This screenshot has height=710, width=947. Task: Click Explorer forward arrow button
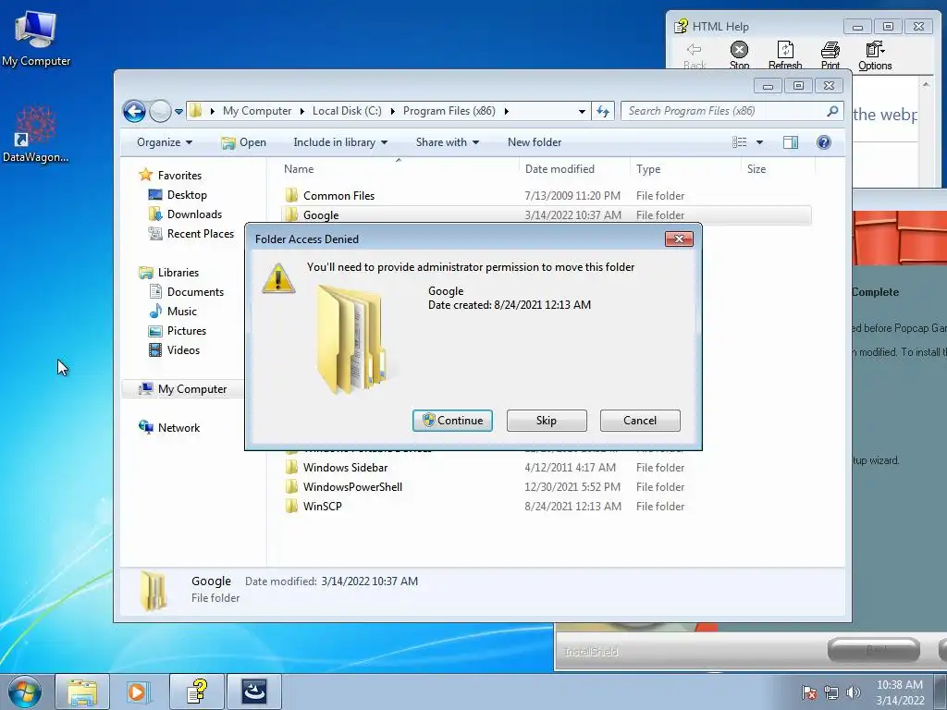coord(160,111)
